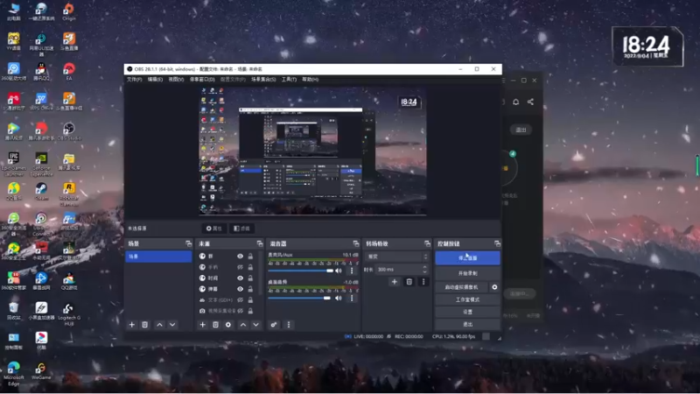Open the transition properties three-dot menu
700x394 pixels.
tap(423, 282)
